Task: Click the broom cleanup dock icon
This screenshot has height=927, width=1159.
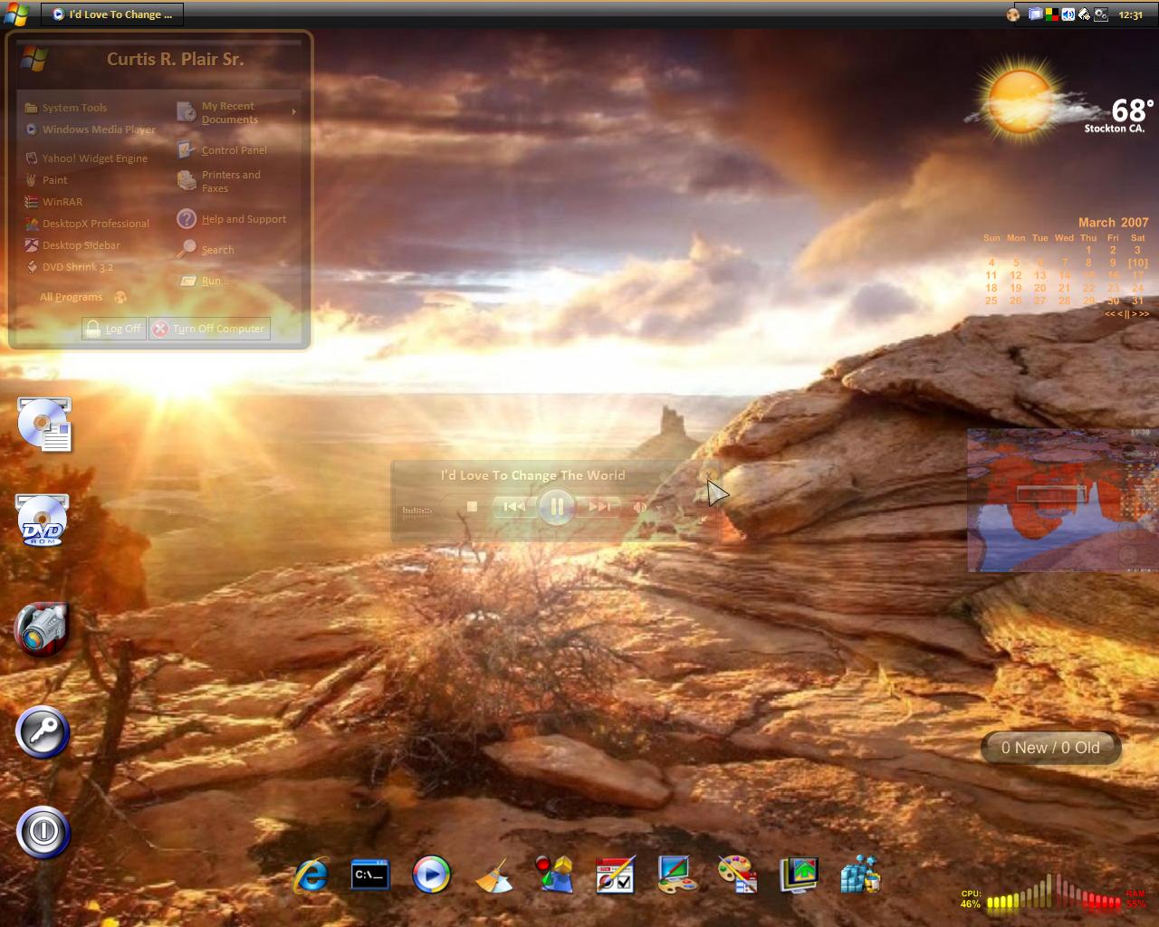Action: click(493, 875)
